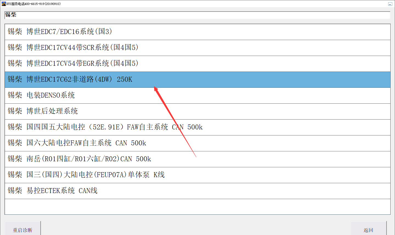Select 锡柴 博世EDC7/EDC16系统(国3)

[198, 32]
